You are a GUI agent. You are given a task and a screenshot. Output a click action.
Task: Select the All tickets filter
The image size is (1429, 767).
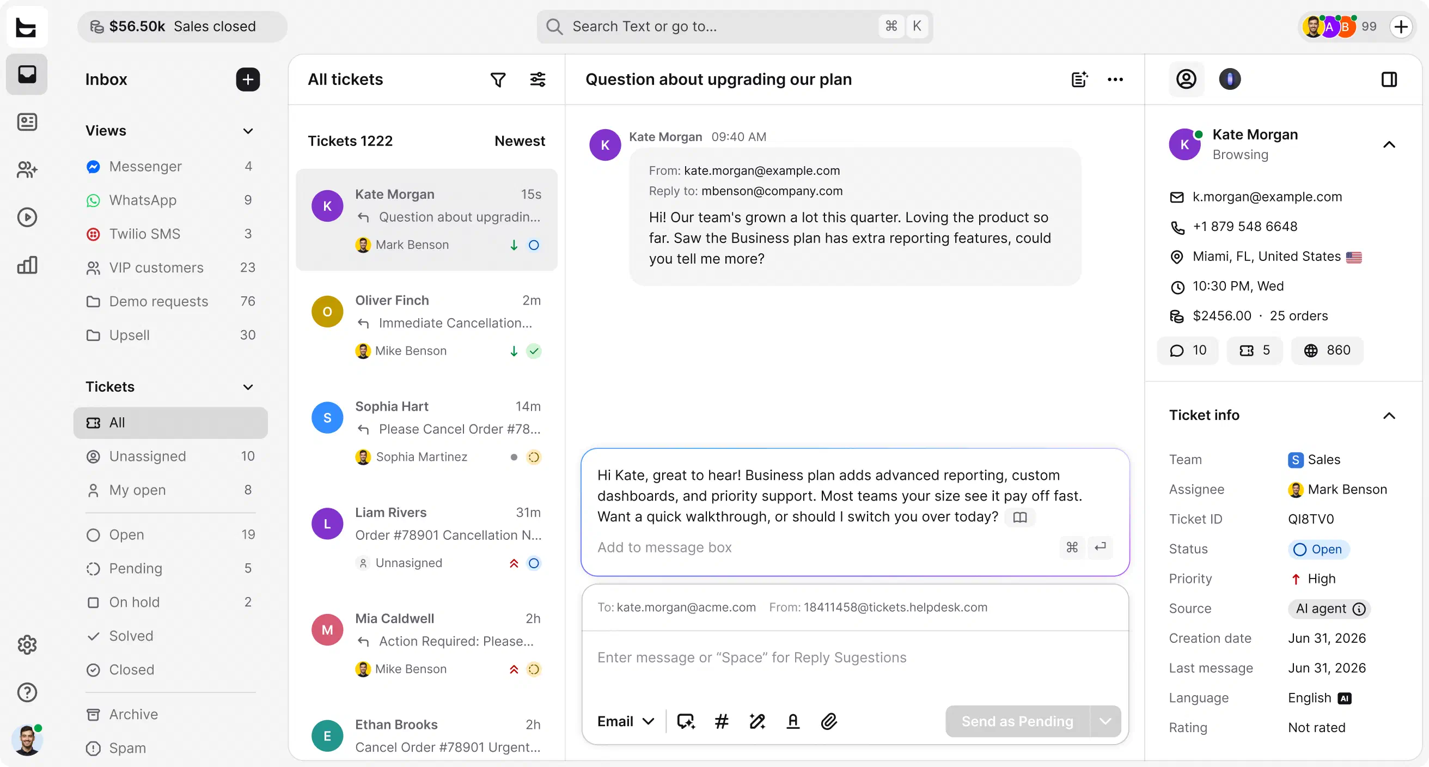(170, 423)
